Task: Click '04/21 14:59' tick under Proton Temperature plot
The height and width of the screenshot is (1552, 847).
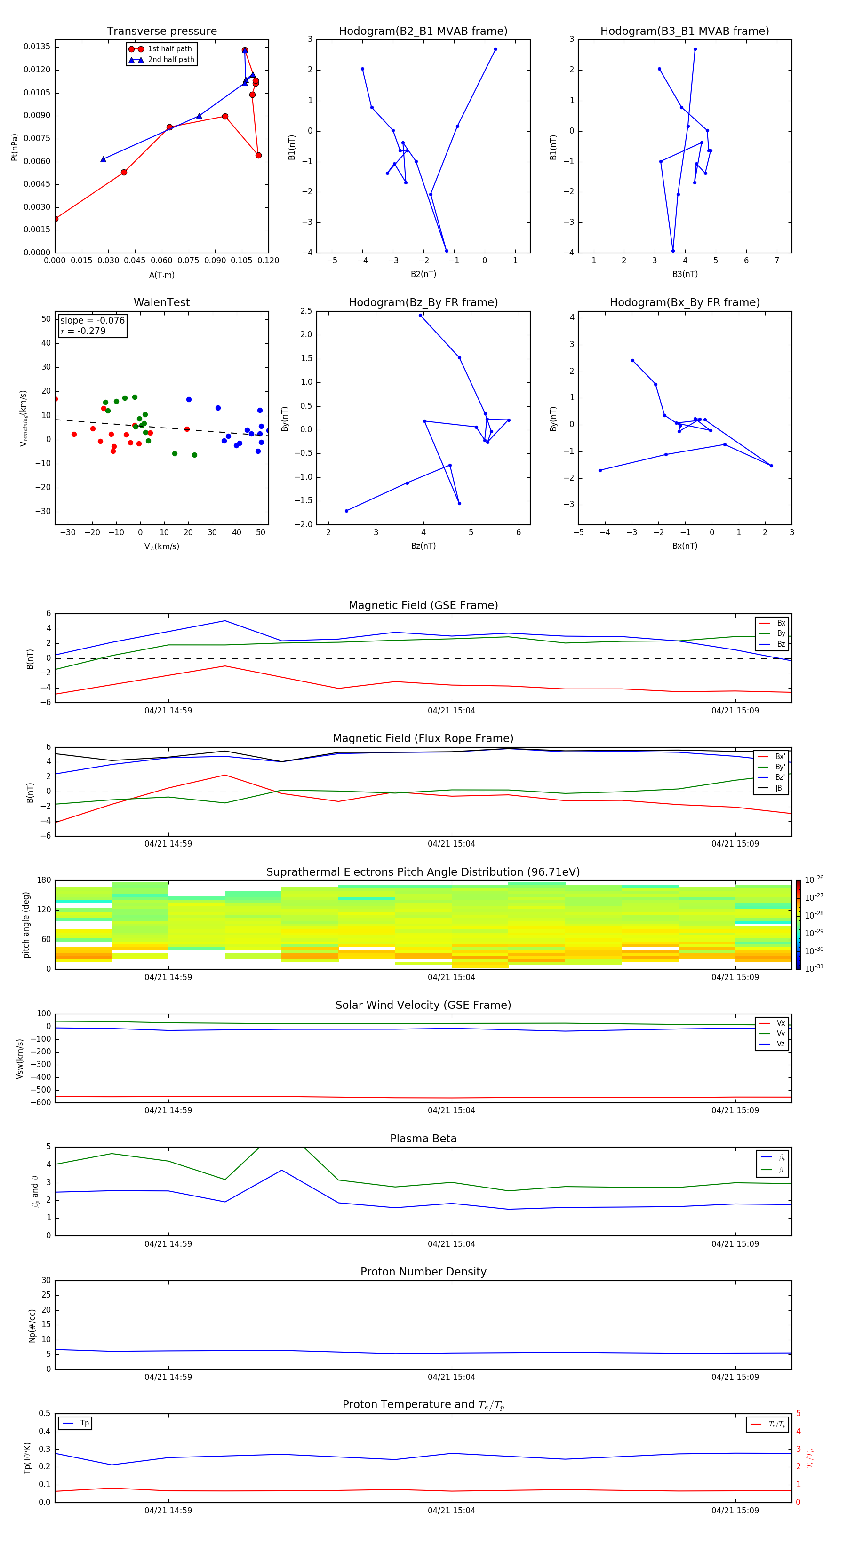Action: tap(168, 1511)
